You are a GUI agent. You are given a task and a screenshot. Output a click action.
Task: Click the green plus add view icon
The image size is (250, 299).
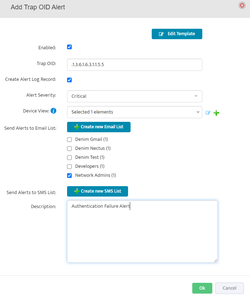point(216,113)
